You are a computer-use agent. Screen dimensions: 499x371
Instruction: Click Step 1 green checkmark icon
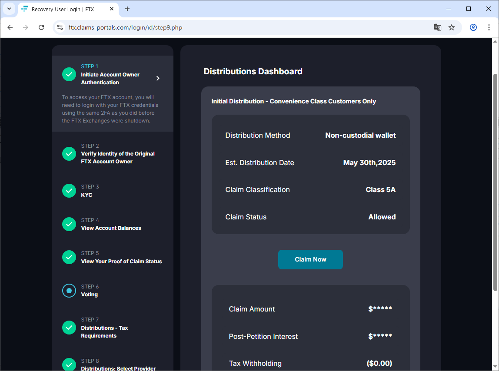69,74
